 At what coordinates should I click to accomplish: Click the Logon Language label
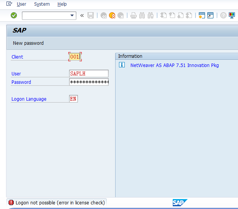(x=29, y=99)
